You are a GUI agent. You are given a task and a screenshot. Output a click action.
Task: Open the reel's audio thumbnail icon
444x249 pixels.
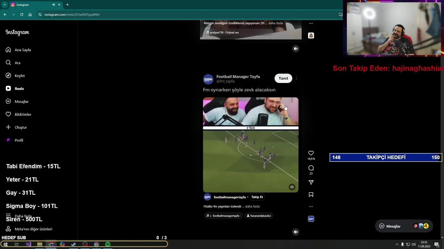[311, 219]
